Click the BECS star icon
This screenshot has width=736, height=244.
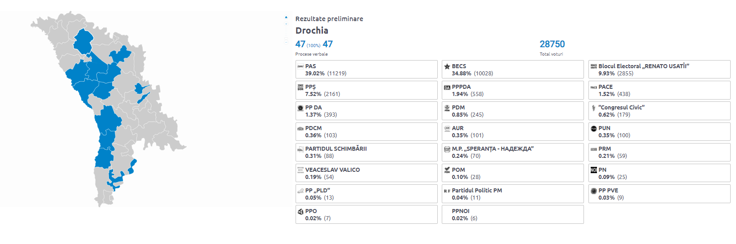coord(447,66)
